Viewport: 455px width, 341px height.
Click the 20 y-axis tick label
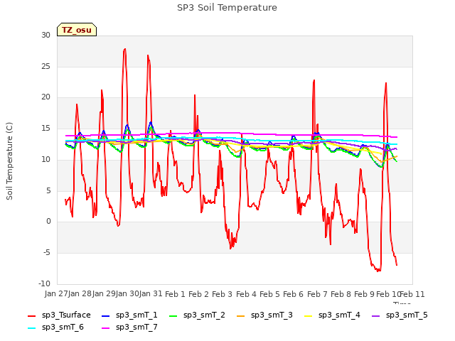pyautogui.click(x=45, y=97)
